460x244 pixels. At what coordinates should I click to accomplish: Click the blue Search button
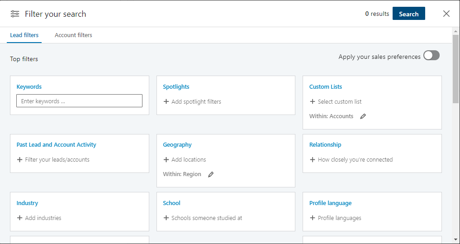(x=408, y=14)
